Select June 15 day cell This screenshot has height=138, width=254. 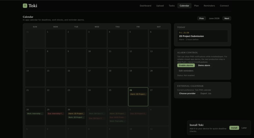pyautogui.click(x=55, y=77)
